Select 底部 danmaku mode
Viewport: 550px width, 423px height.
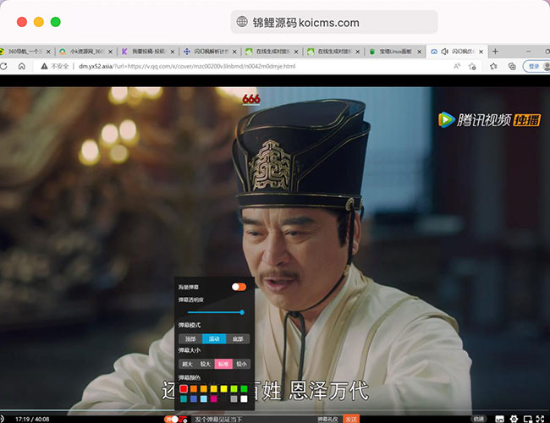[x=239, y=338]
